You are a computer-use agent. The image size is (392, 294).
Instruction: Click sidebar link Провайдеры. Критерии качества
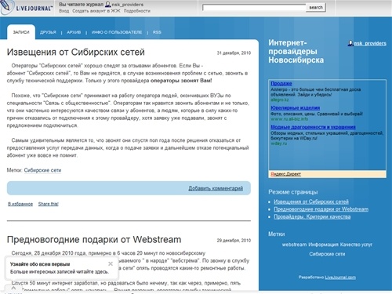click(312, 216)
